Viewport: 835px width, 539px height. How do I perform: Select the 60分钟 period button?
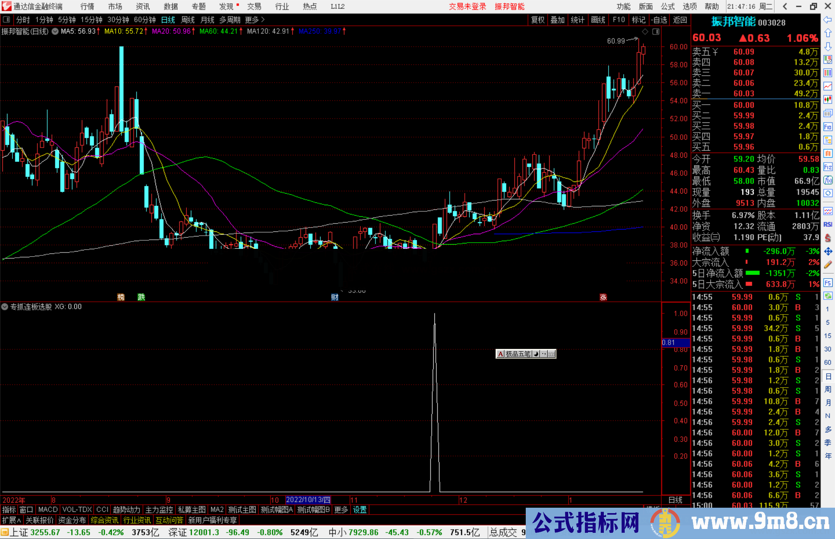[145, 20]
